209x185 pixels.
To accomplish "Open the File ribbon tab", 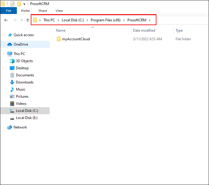I will 9,11.
